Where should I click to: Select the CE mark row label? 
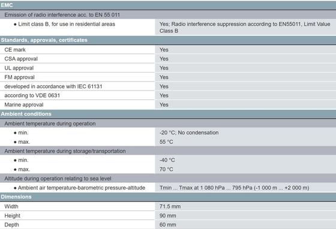(15, 50)
